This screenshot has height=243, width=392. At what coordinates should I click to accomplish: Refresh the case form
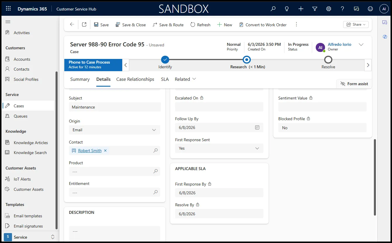pos(200,25)
